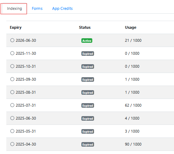Click the 1 / 1000 usage in 2025-09-30 row
Screen dimensions: 174x154
click(132, 79)
